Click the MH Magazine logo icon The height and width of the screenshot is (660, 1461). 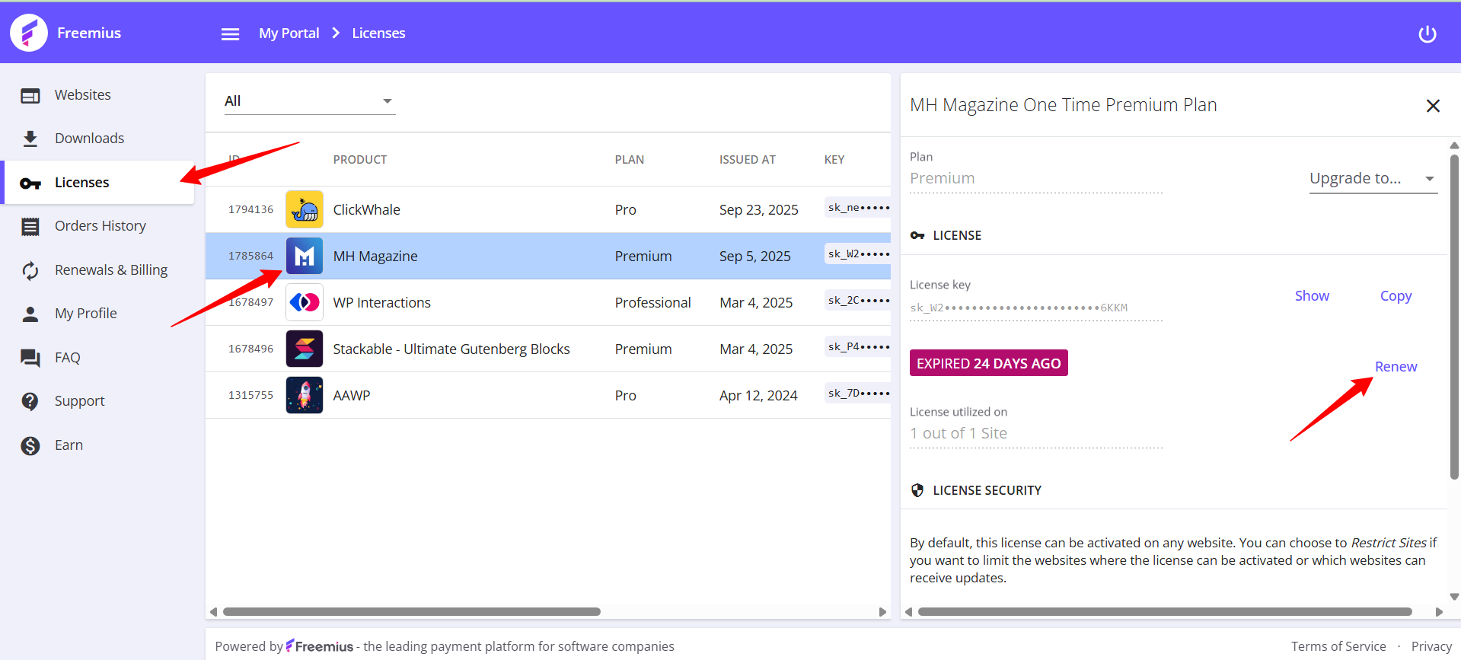(x=305, y=256)
